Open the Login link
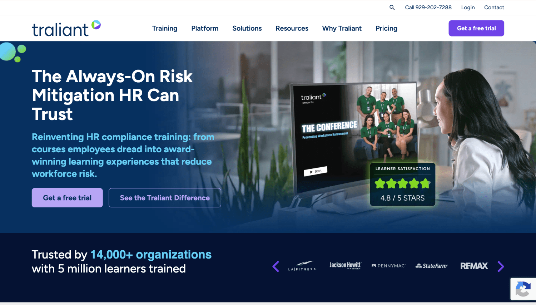 click(468, 8)
